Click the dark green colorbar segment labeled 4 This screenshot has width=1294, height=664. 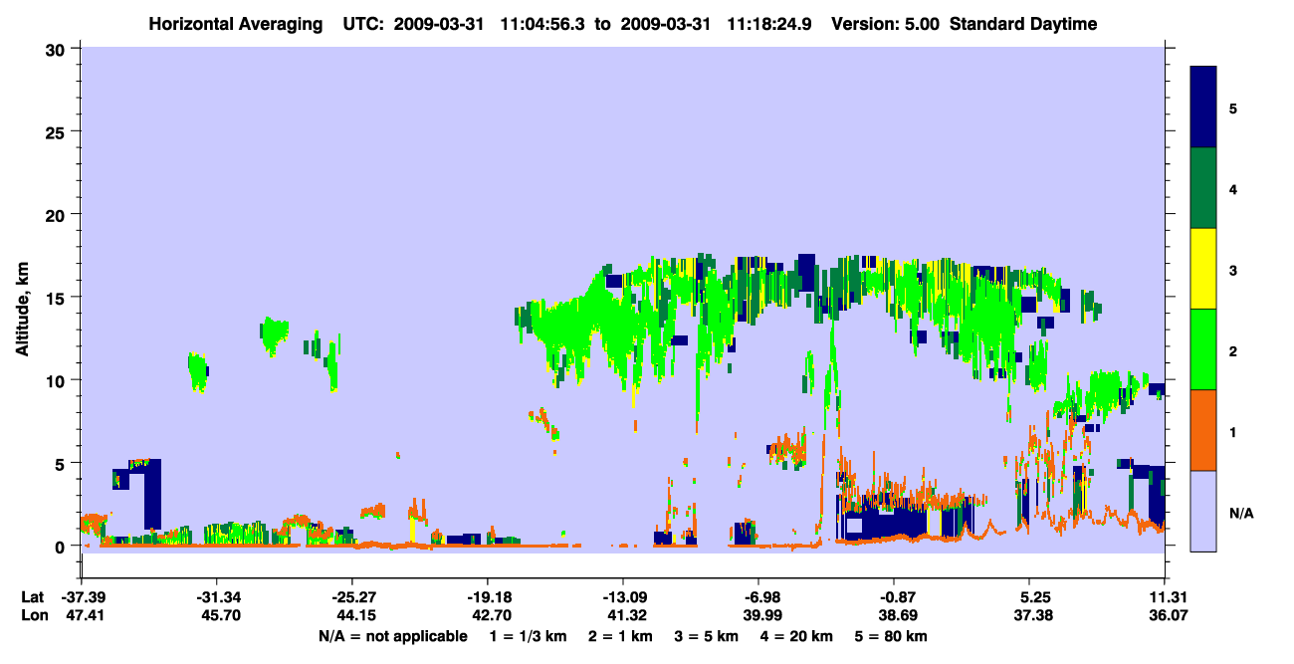coord(1203,188)
